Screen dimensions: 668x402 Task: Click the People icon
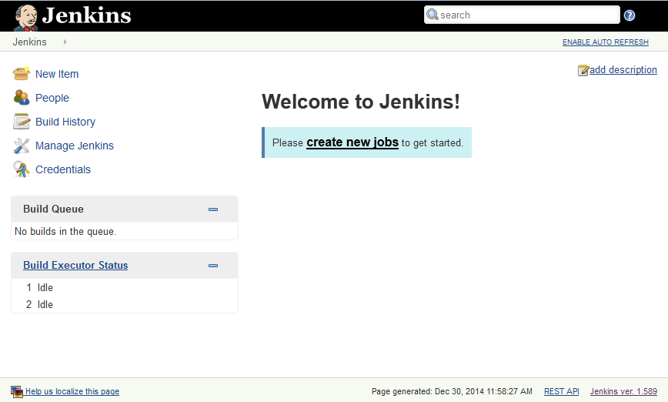(x=22, y=97)
